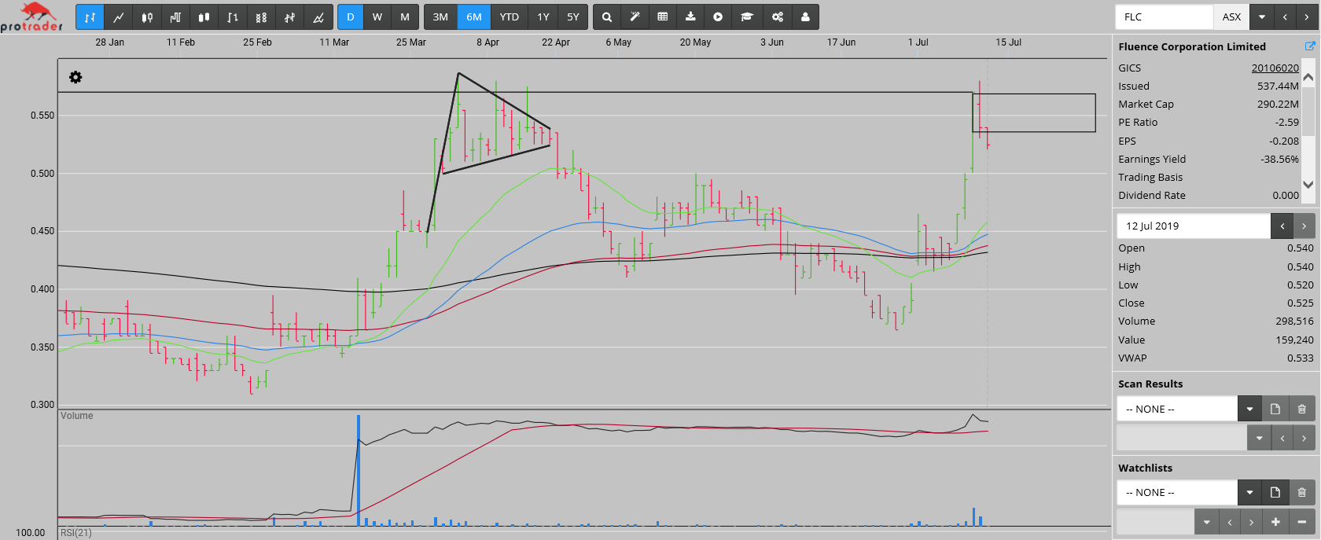The width and height of the screenshot is (1321, 540).
Task: Go to previous scan result
Action: point(1282,438)
